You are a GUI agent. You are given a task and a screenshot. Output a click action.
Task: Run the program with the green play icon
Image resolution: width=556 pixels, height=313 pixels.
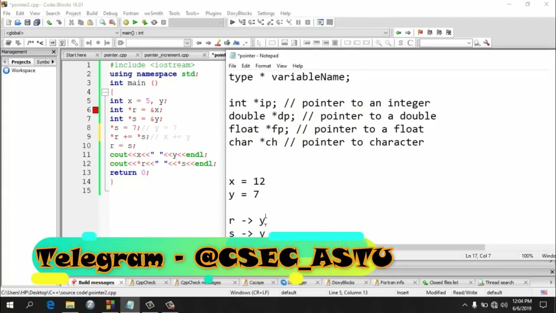[x=135, y=23]
